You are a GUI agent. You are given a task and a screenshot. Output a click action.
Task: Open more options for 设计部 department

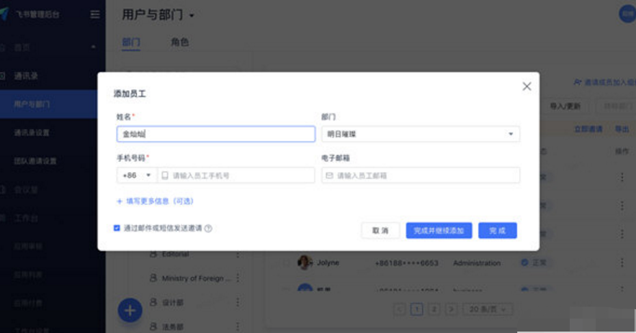[238, 302]
